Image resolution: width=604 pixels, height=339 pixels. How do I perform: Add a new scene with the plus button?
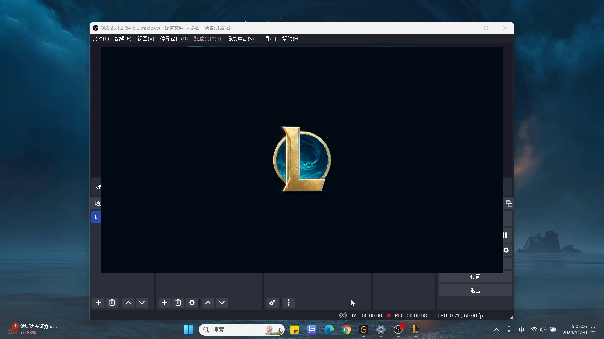point(98,303)
